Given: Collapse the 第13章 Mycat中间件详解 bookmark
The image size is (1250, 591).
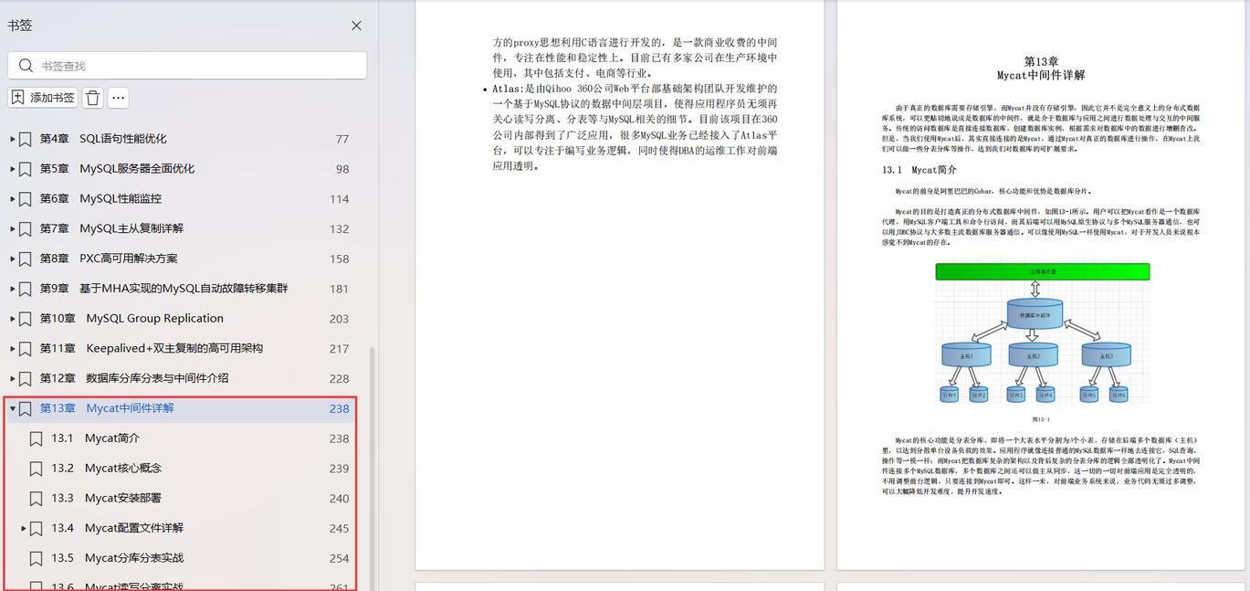Looking at the screenshot, I should [x=13, y=408].
